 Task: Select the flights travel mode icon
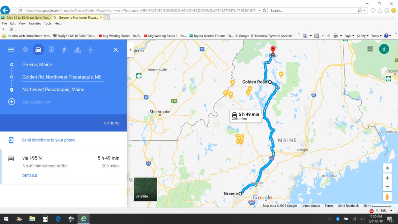click(90, 50)
